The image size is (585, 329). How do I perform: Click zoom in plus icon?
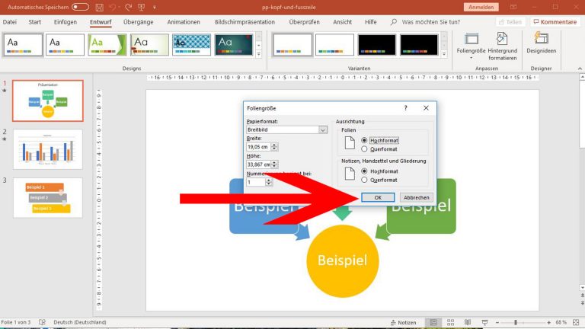(x=548, y=322)
